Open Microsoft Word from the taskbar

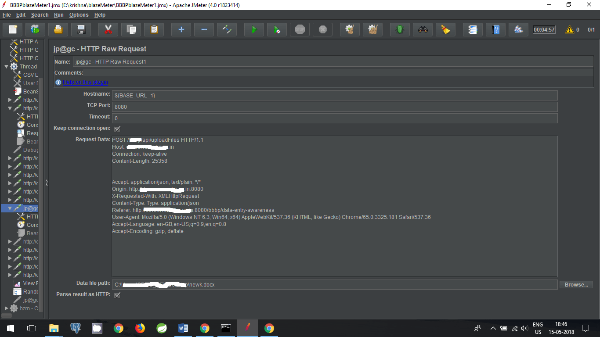183,328
